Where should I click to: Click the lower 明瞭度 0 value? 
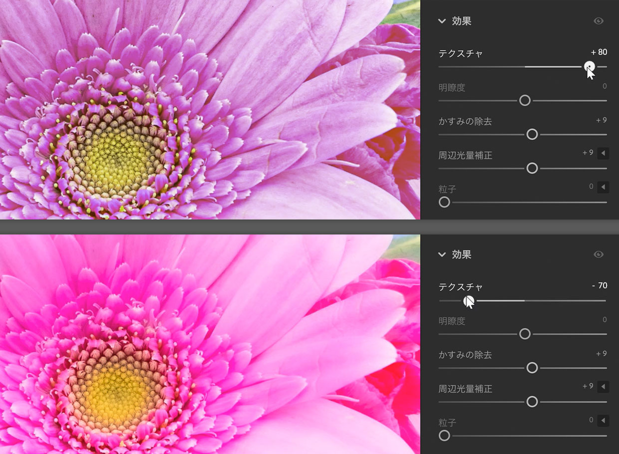(x=605, y=320)
